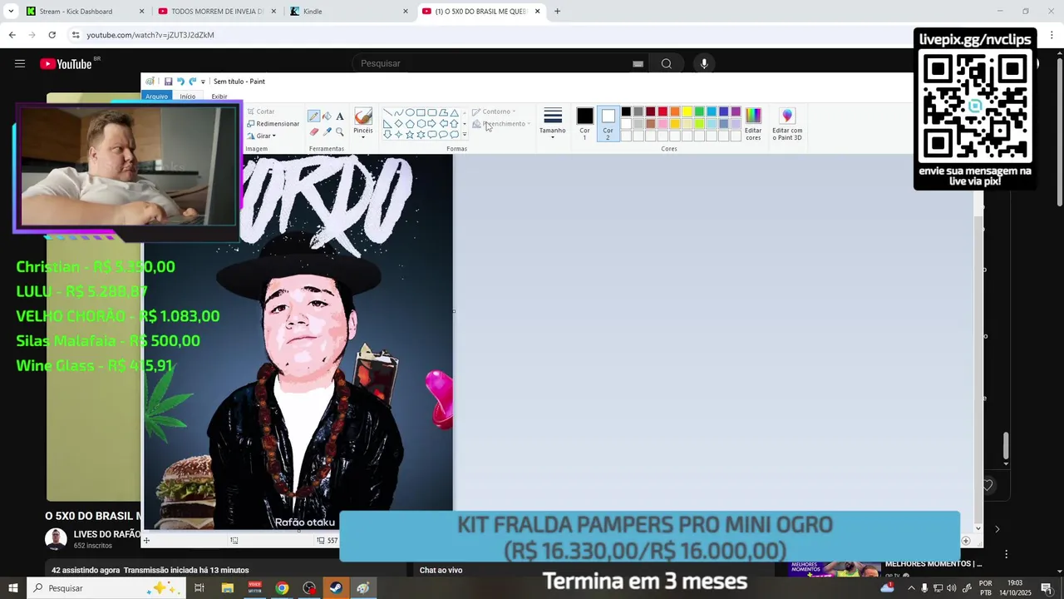Screen dimensions: 1064x599
Task: Open Chrome from the taskbar
Action: [282, 588]
